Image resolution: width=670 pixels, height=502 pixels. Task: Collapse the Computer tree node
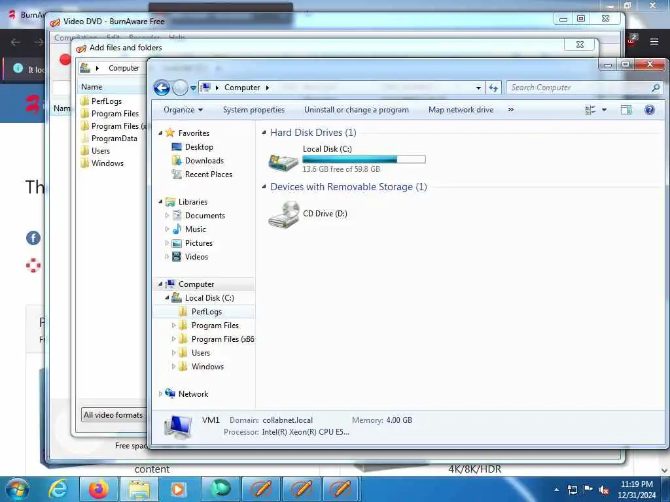pyautogui.click(x=161, y=284)
